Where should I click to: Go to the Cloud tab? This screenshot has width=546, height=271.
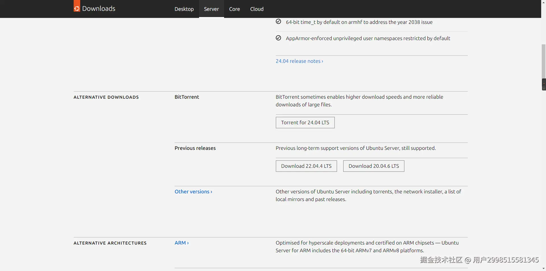click(x=257, y=9)
